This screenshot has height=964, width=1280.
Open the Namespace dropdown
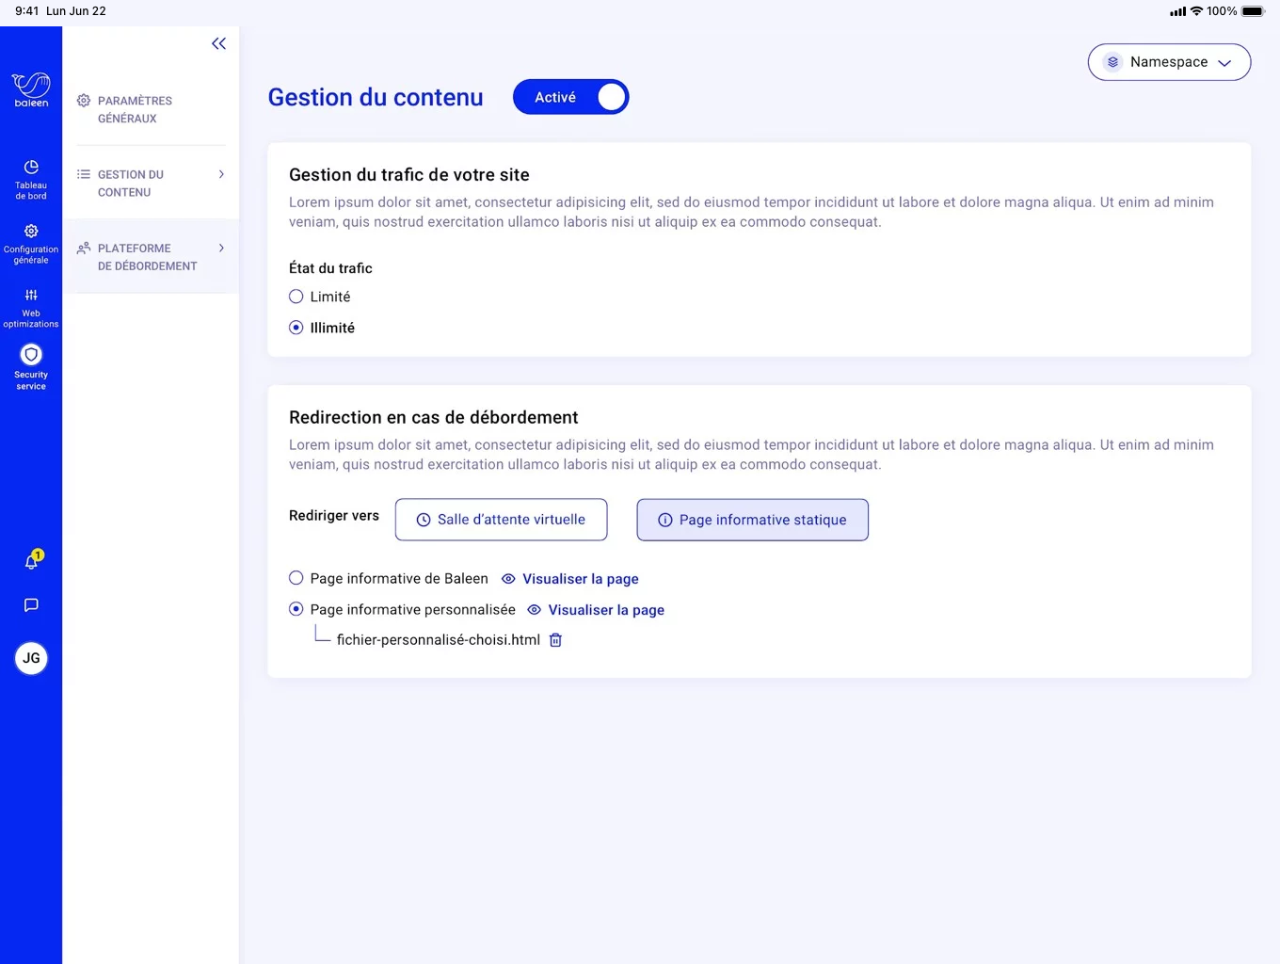pos(1169,62)
